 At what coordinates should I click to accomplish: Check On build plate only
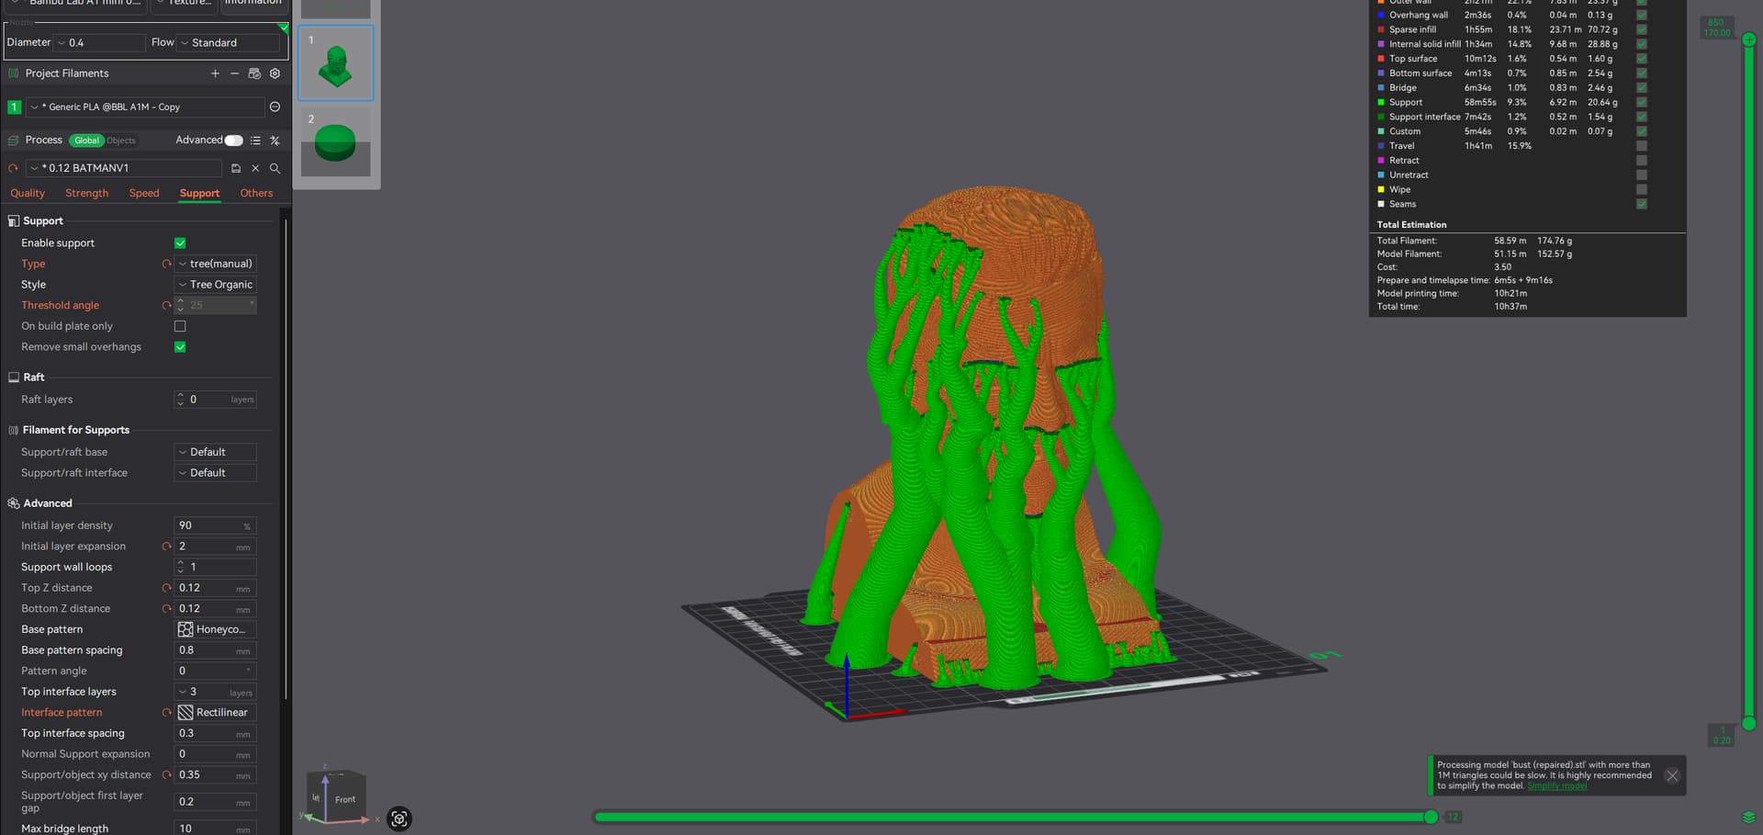pos(180,326)
